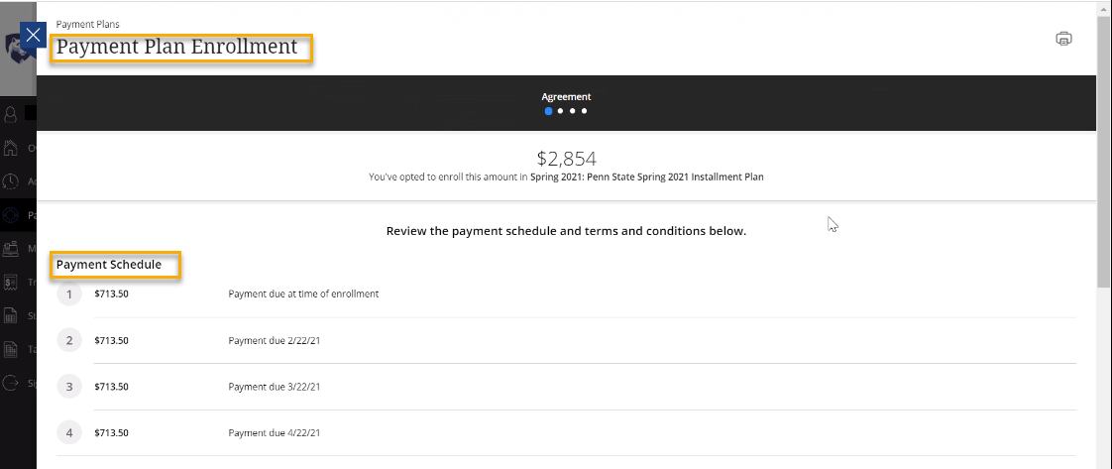
Task: Select the second step dot under Agreement
Action: [x=560, y=111]
